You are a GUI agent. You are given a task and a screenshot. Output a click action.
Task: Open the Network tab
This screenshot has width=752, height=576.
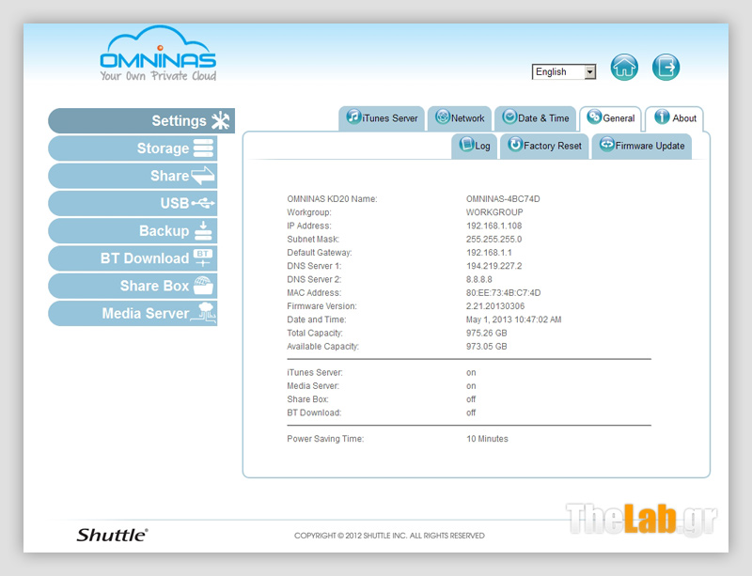pos(460,118)
